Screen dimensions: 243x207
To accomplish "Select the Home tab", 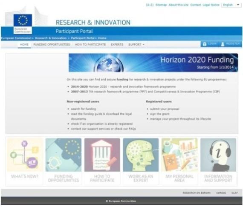I will tap(24, 44).
